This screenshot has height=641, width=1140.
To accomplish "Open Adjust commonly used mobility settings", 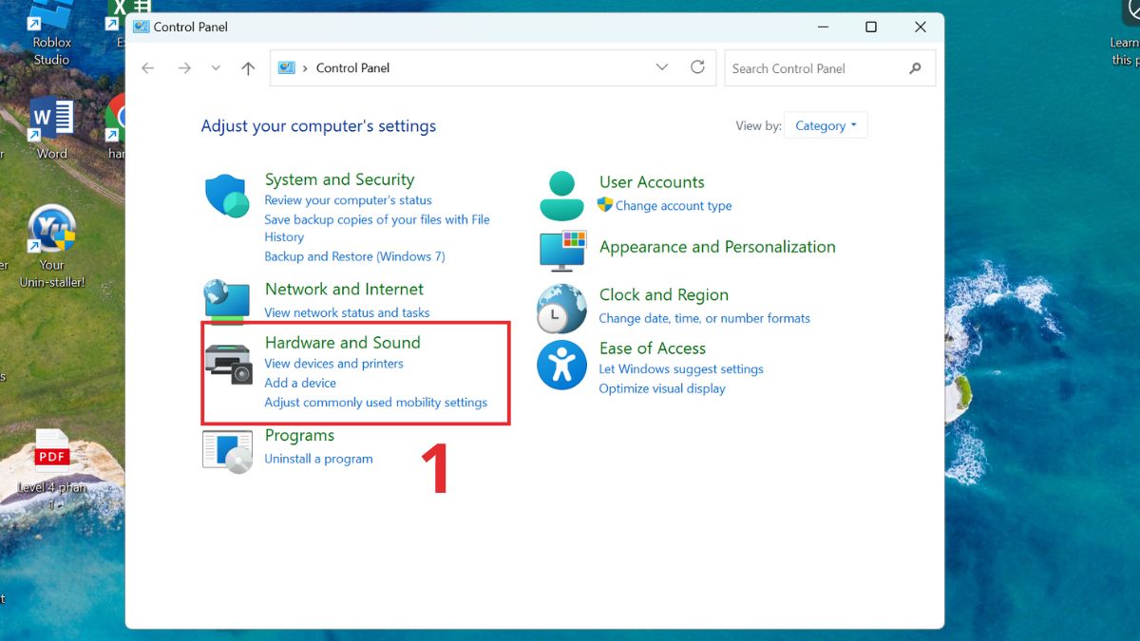I will (x=375, y=403).
